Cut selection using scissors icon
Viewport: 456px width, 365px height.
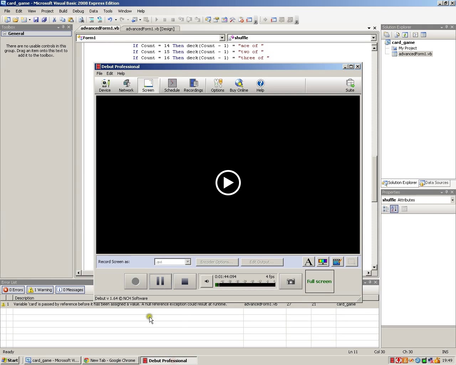55,20
